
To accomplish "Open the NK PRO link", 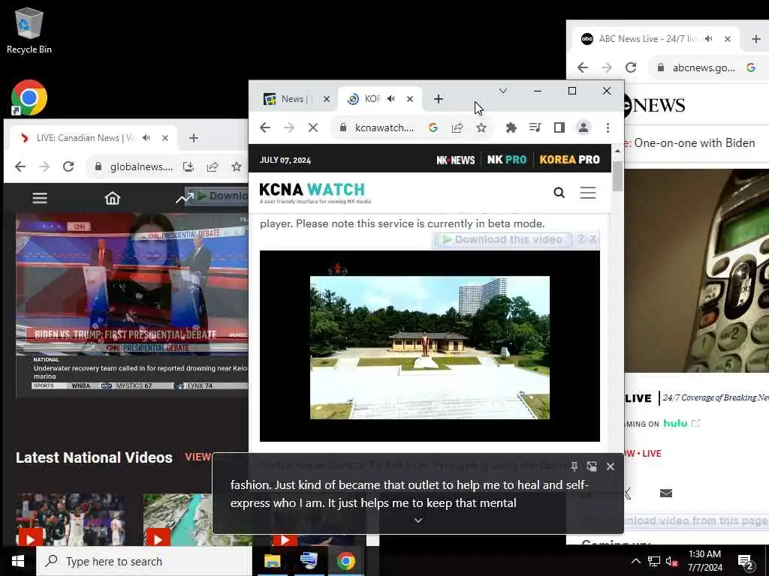I will 507,160.
